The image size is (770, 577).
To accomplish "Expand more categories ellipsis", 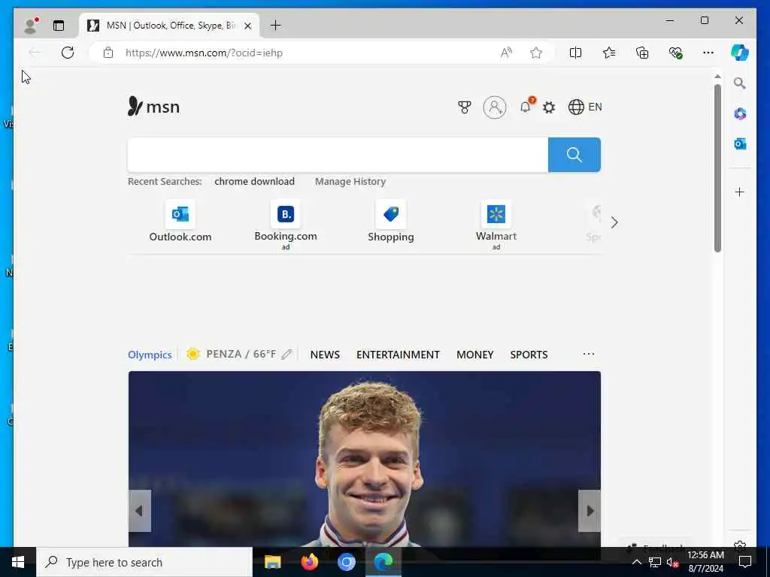I will (x=588, y=354).
